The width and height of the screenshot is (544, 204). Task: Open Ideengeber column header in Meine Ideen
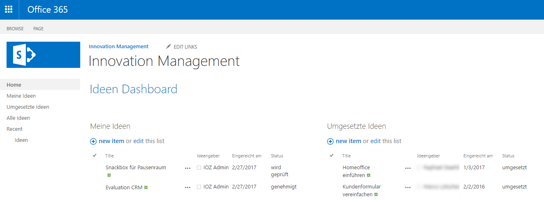click(x=208, y=156)
